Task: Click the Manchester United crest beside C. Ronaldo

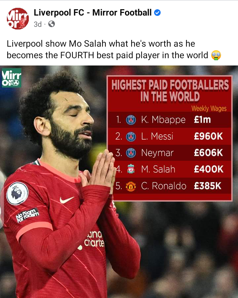Action: [131, 186]
